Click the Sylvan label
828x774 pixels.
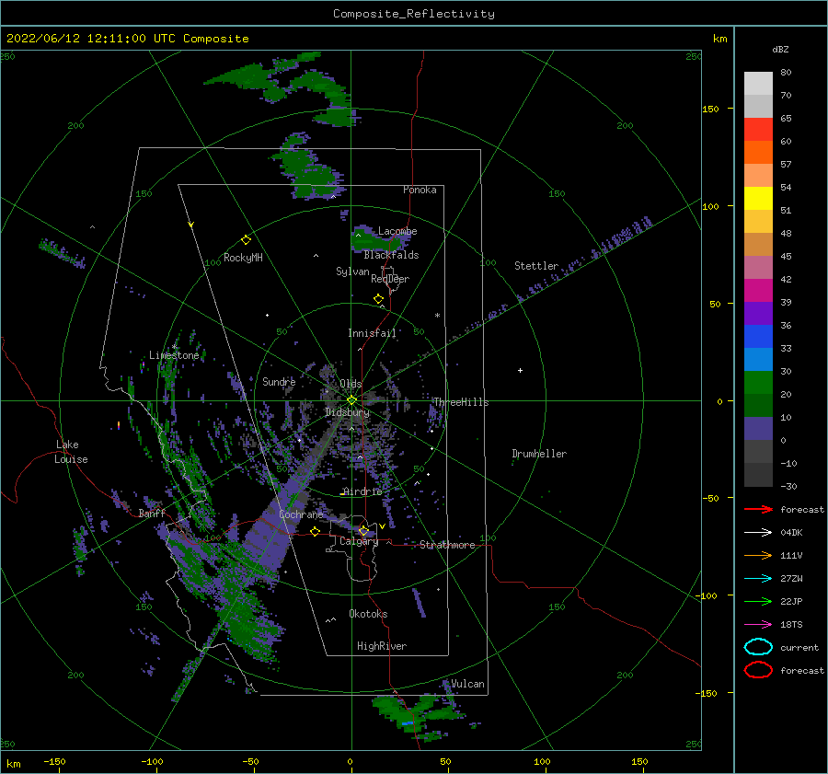352,271
